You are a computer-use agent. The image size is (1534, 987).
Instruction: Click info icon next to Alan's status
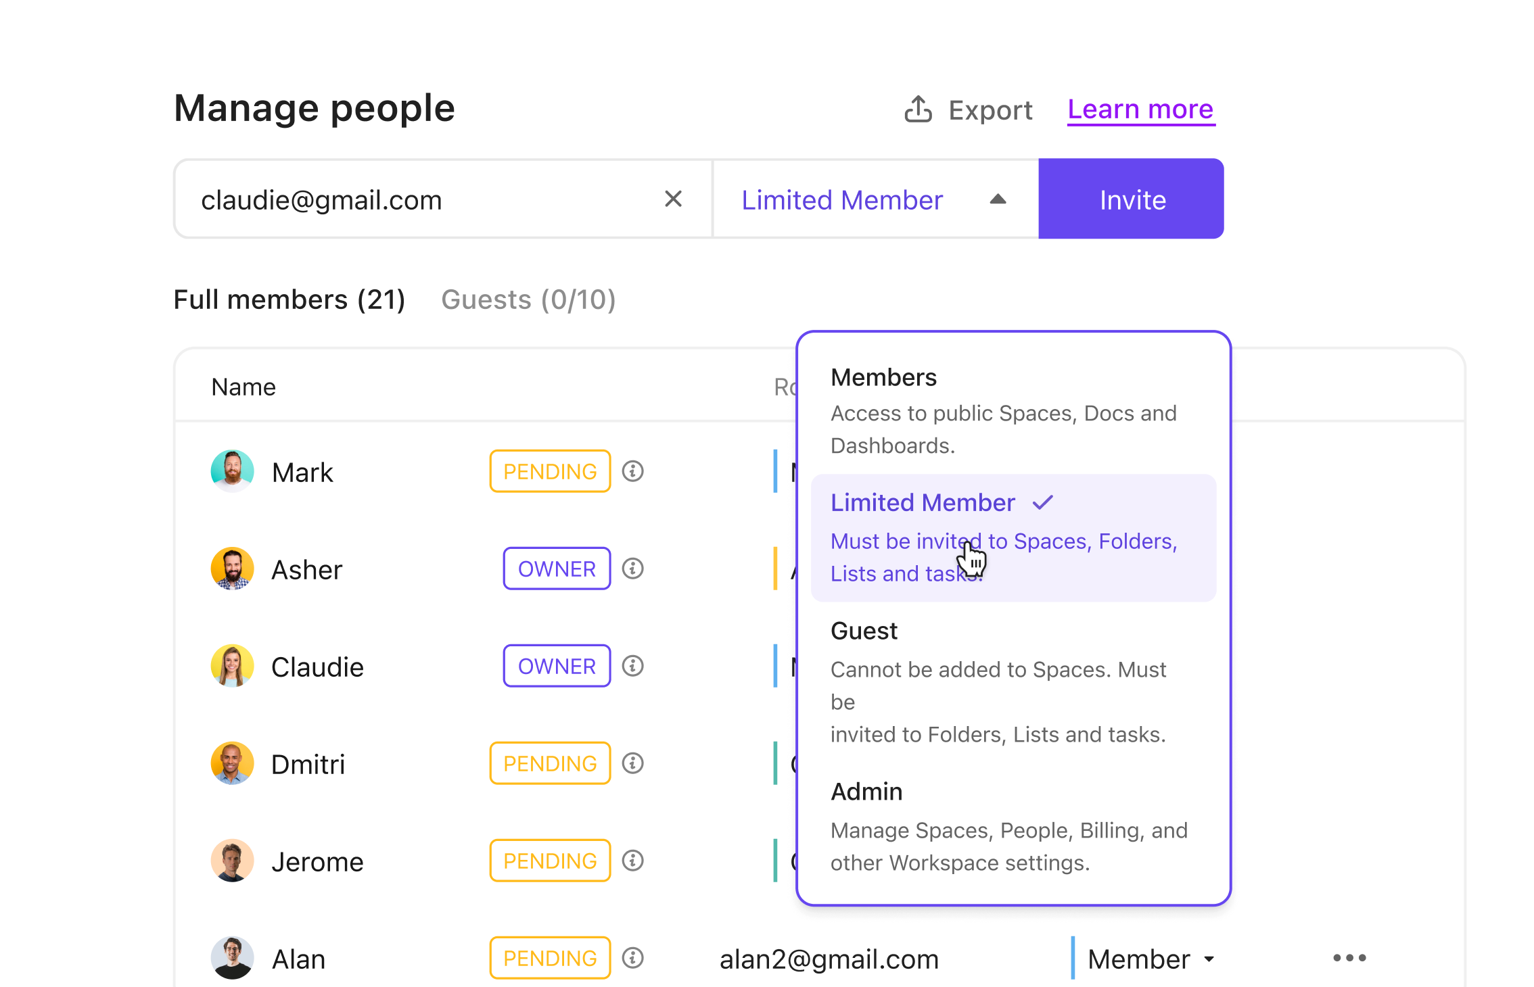(633, 958)
